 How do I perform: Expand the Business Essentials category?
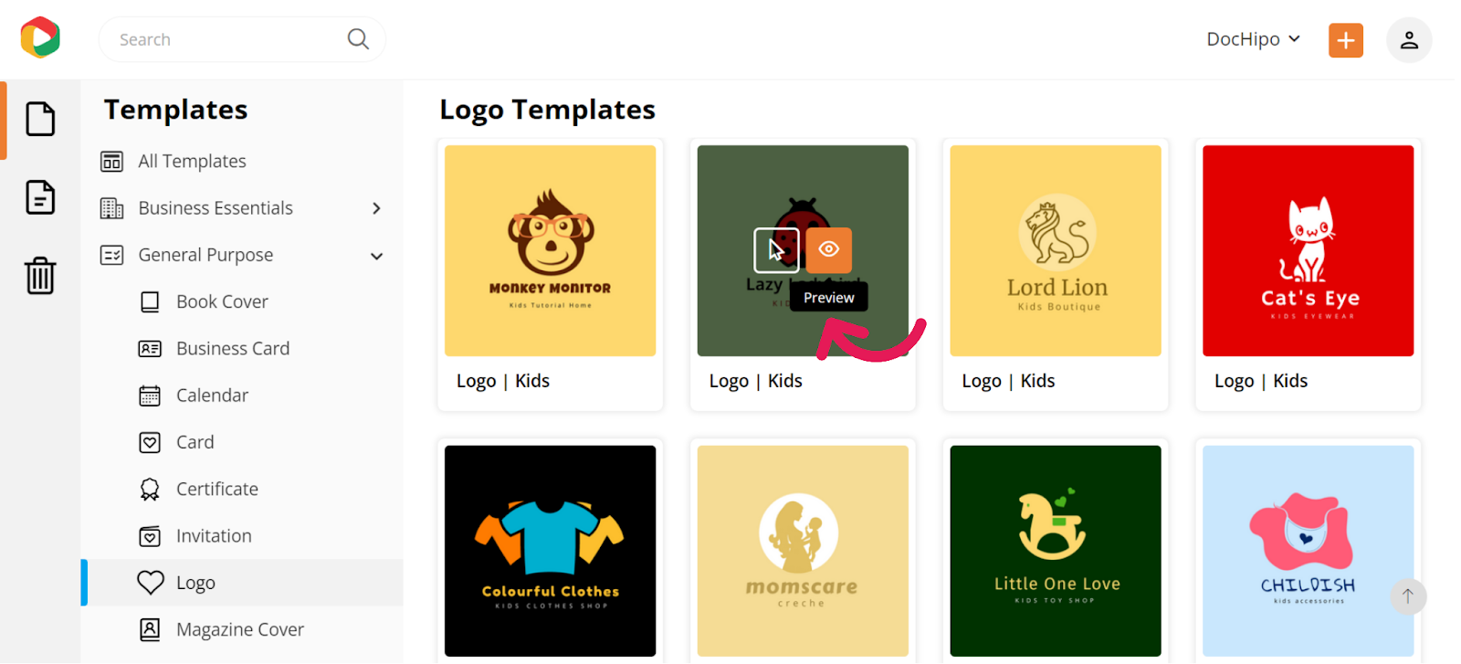click(x=376, y=209)
